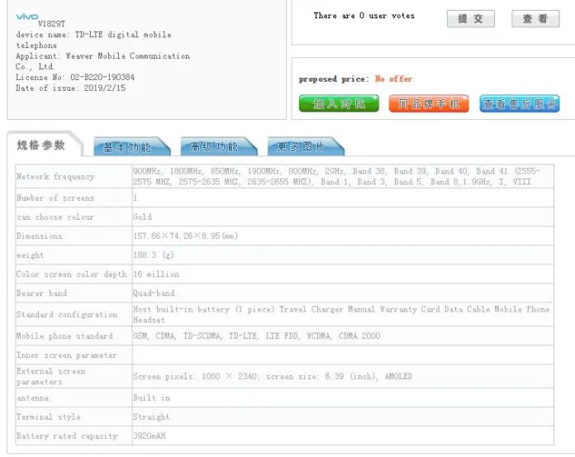Click the 'Straight' terminal style value
Viewport: 575px width, 457px height.
[151, 417]
